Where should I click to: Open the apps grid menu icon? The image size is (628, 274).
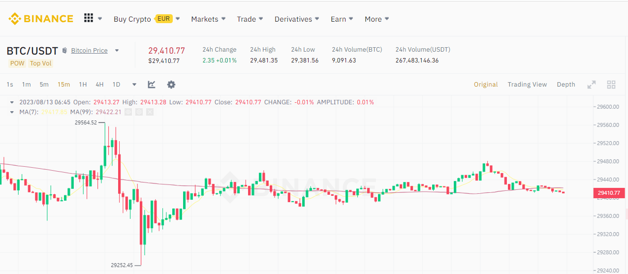(x=89, y=18)
